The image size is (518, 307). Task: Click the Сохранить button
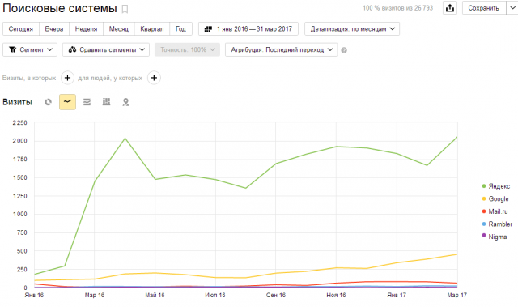tap(484, 8)
